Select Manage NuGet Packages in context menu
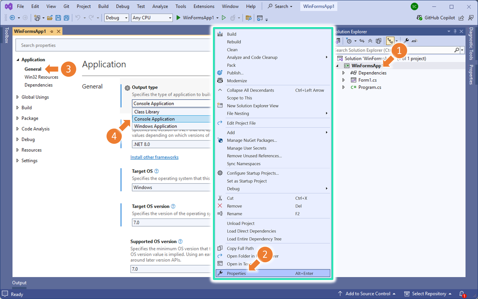 273,140
